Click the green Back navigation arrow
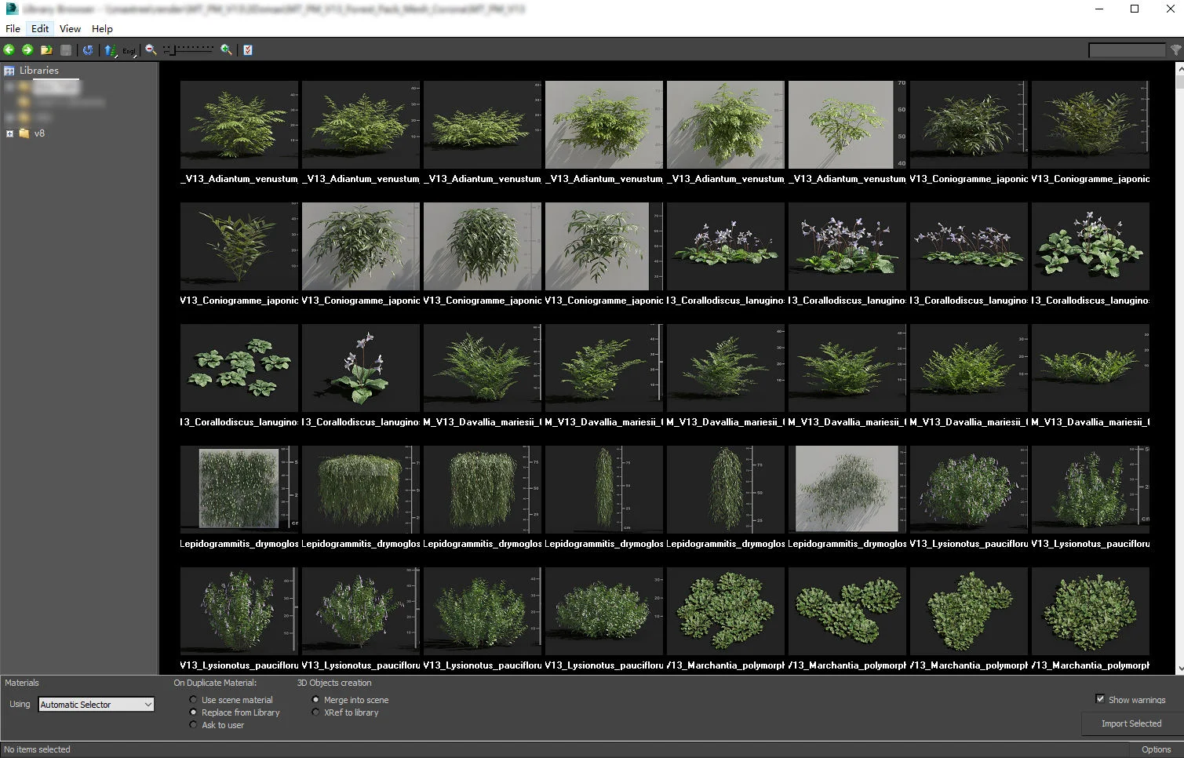 9,49
